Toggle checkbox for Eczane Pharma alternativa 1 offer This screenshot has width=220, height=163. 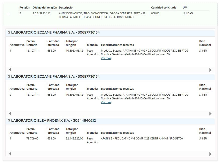click(9, 32)
